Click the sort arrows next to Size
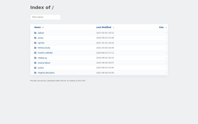 [166, 28]
